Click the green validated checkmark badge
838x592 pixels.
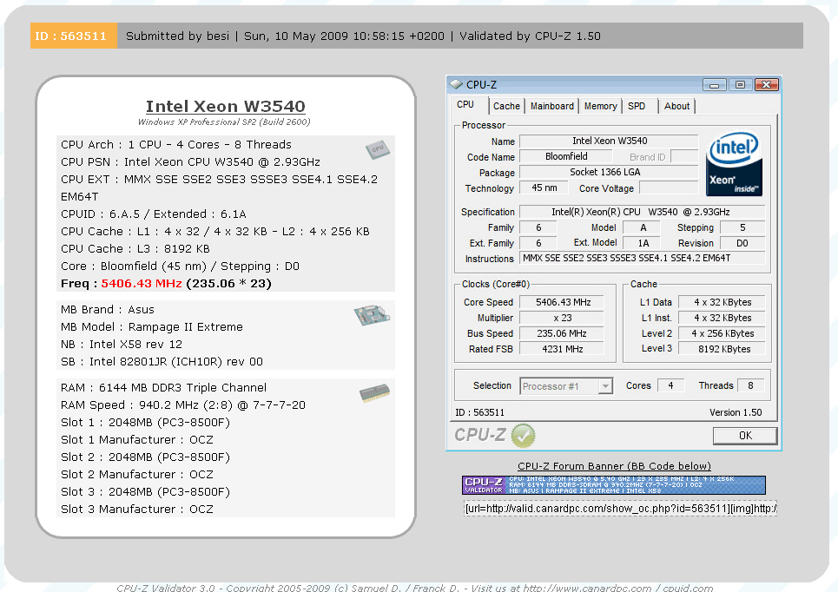tap(524, 435)
